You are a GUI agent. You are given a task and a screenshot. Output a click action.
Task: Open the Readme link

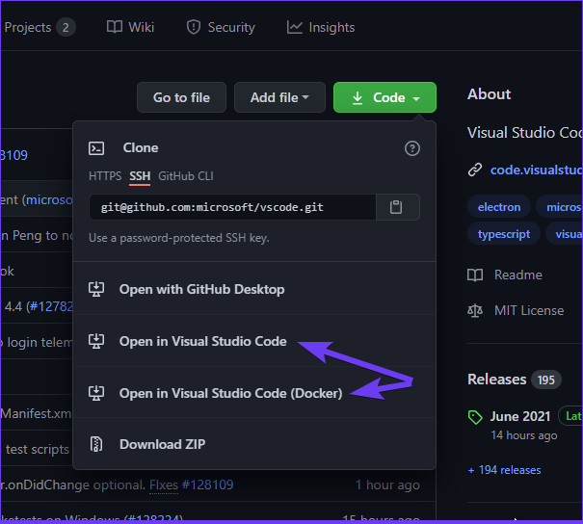(x=517, y=275)
